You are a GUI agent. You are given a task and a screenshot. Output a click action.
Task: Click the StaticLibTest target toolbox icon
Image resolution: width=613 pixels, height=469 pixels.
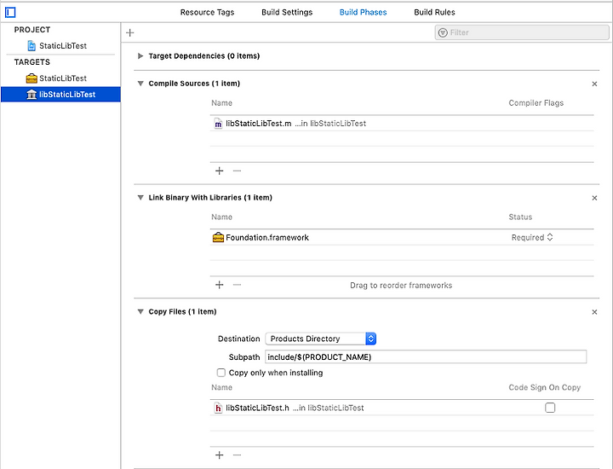pos(32,78)
